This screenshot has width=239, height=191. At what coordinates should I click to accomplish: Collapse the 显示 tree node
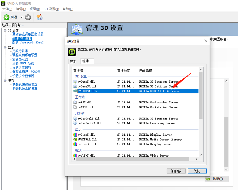pyautogui.click(x=5, y=47)
